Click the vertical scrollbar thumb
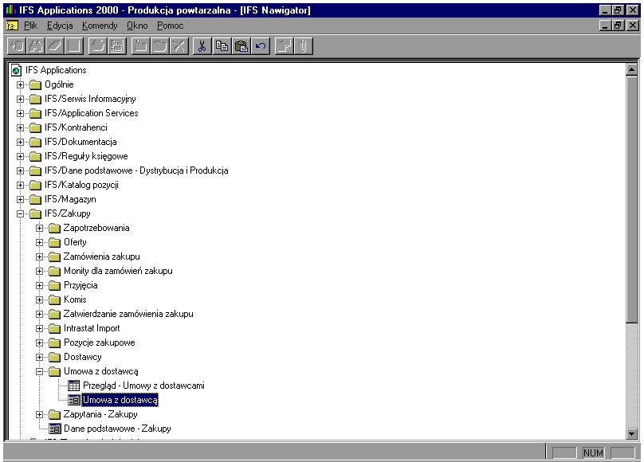The image size is (644, 462). tap(632, 199)
